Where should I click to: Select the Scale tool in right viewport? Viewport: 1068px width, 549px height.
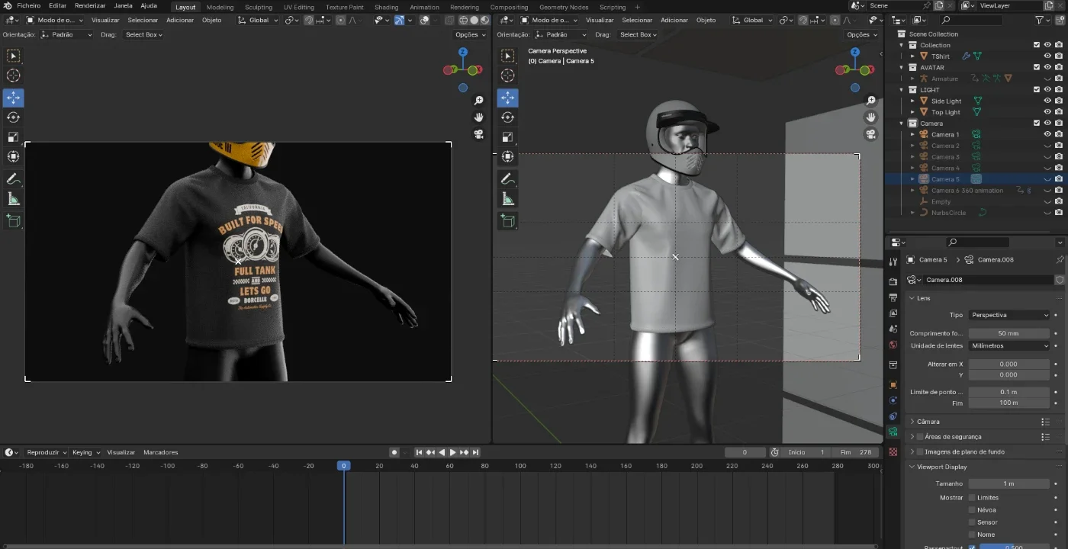(x=507, y=137)
